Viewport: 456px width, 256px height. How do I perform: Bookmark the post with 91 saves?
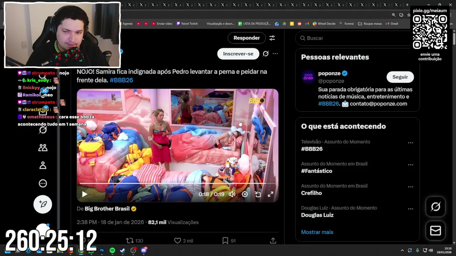pos(229,241)
